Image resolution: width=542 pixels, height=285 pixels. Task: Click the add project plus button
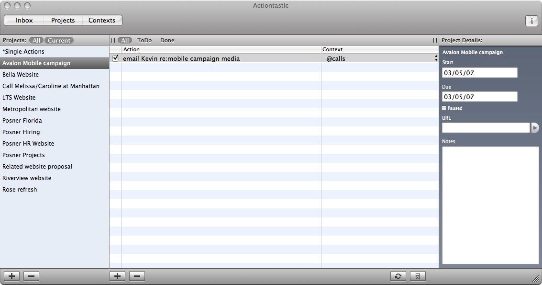pyautogui.click(x=11, y=276)
